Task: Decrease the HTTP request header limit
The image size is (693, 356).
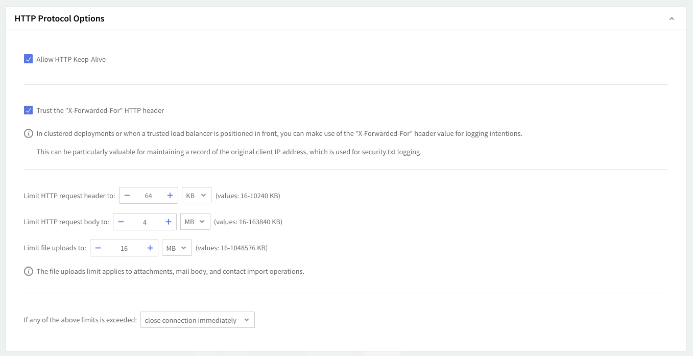Action: [x=127, y=196]
